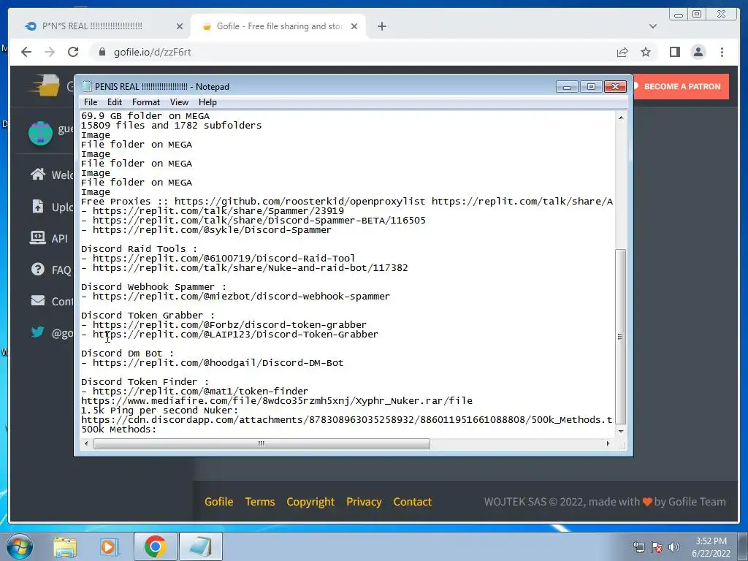Click the network tray icon
This screenshot has height=561, width=748.
tap(638, 547)
